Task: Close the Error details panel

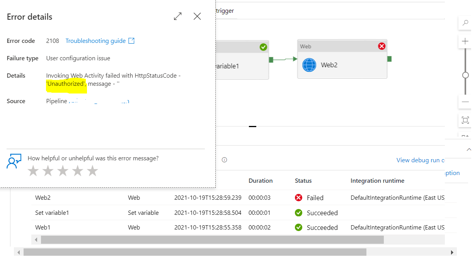Action: click(x=197, y=16)
